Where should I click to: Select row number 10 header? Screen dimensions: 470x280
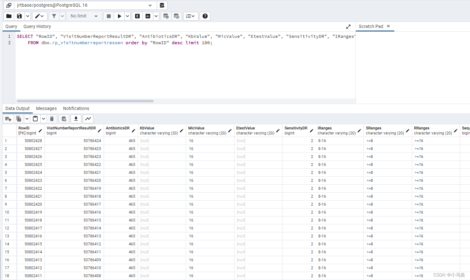(x=9, y=212)
